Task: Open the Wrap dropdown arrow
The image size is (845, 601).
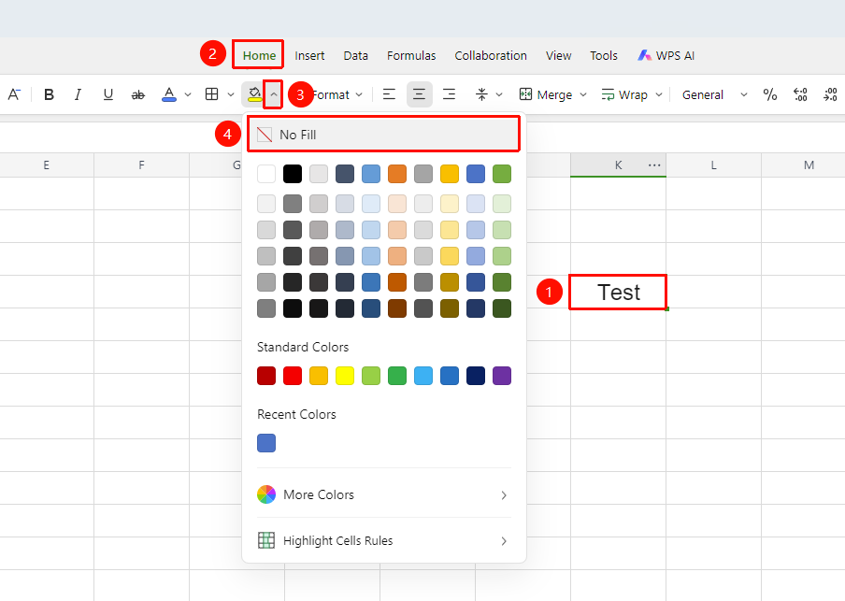Action: 659,94
